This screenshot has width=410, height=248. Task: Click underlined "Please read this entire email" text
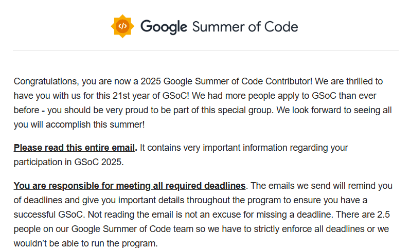[74, 148]
